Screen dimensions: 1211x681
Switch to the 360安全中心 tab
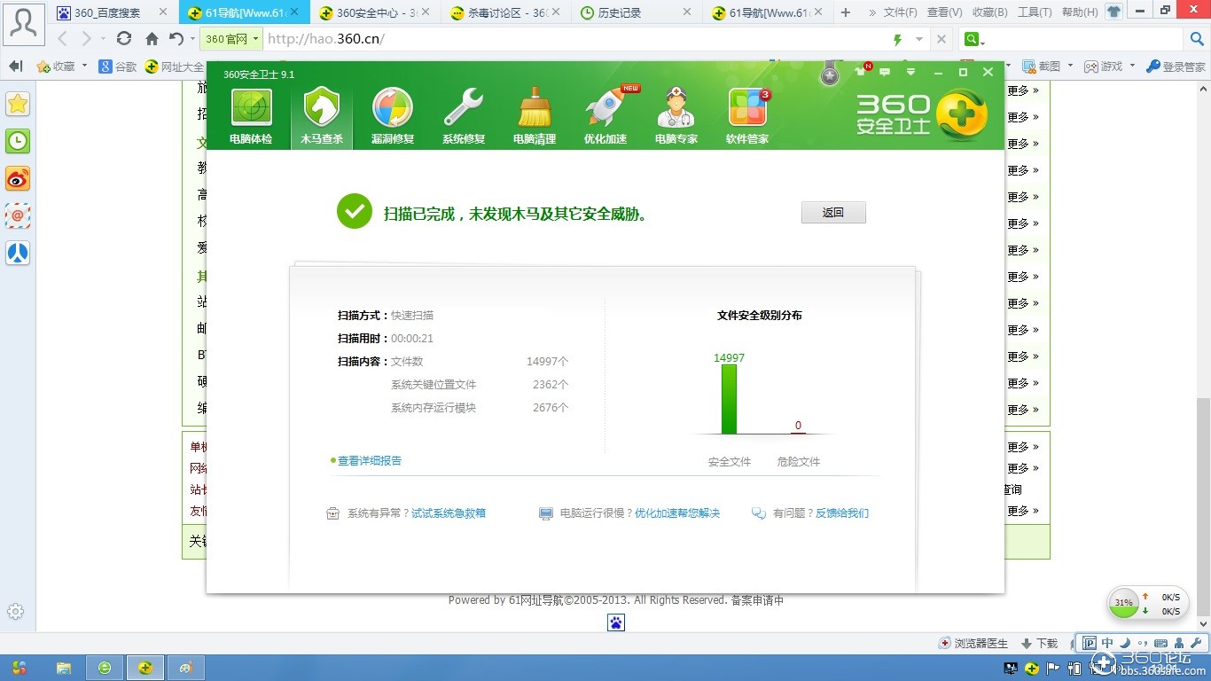tap(375, 12)
